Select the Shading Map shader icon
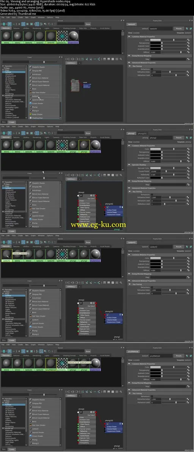The image size is (194, 452). point(31,118)
